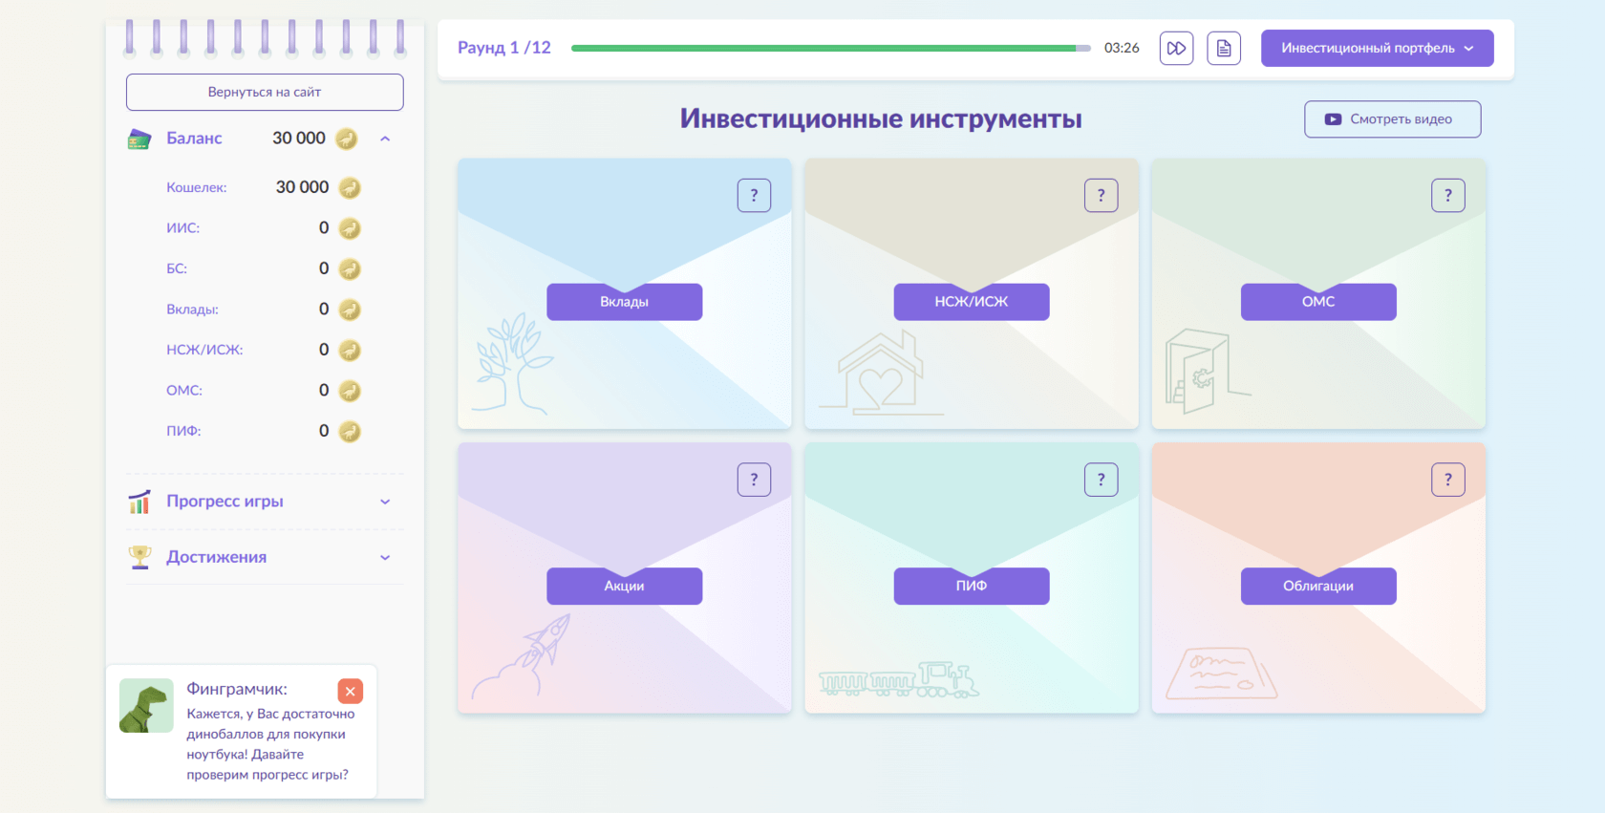The height and width of the screenshot is (813, 1605).
Task: Click help icon on Облигации card
Action: coord(1447,480)
